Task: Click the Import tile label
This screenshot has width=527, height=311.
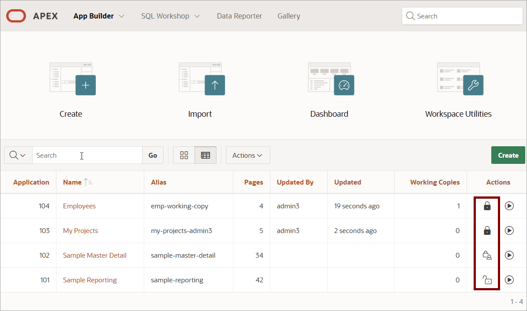Action: tap(200, 114)
